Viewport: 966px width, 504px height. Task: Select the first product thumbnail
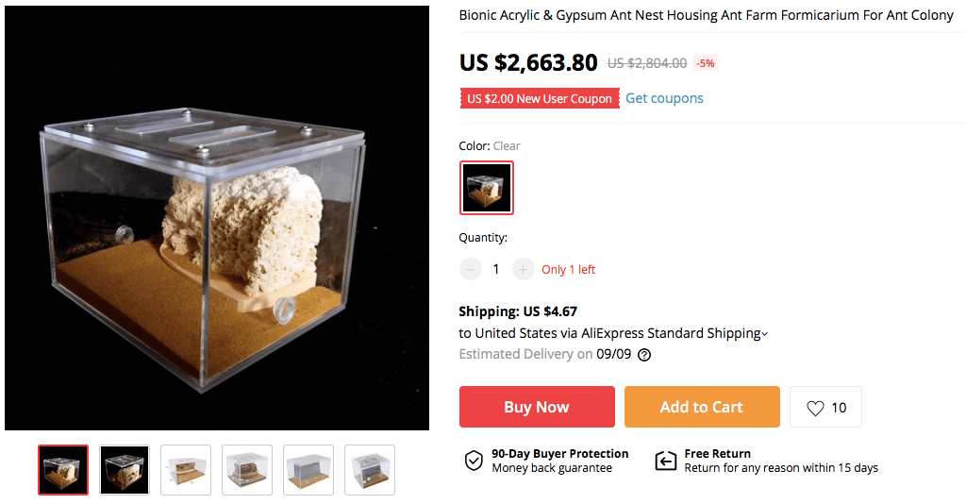coord(63,469)
